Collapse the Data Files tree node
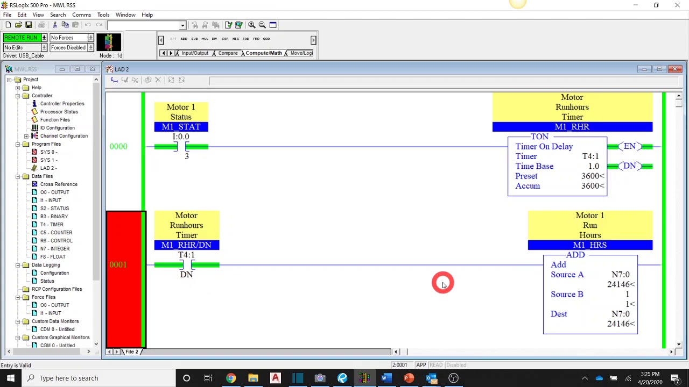 pyautogui.click(x=18, y=176)
